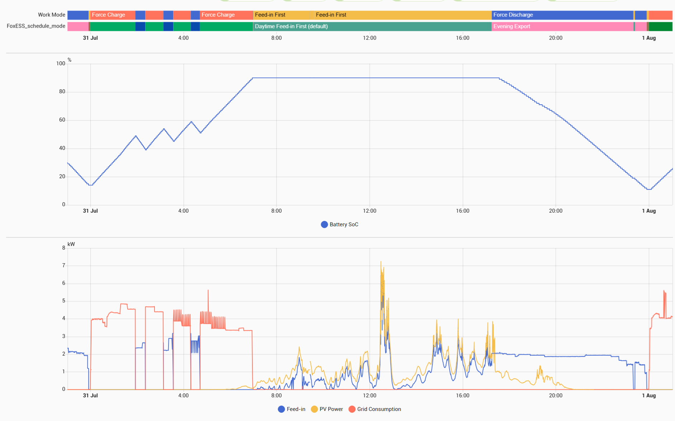Hide the Grid Consumption series label
675x421 pixels.
tap(379, 409)
